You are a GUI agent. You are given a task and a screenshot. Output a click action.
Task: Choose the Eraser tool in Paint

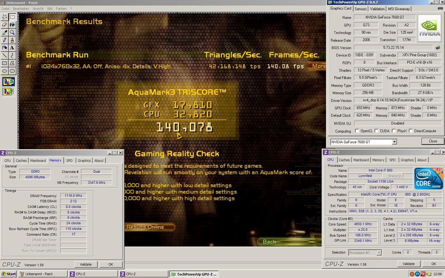click(5, 25)
